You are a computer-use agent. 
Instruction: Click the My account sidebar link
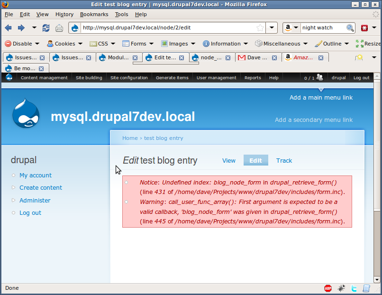tap(36, 175)
